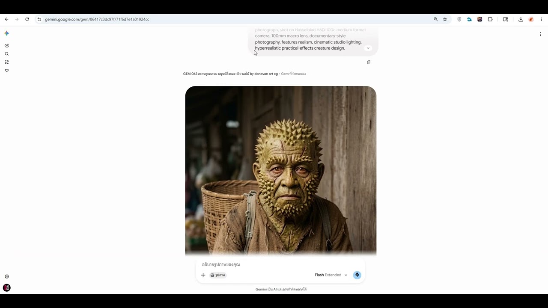Bookmark this page with the star

[445, 19]
